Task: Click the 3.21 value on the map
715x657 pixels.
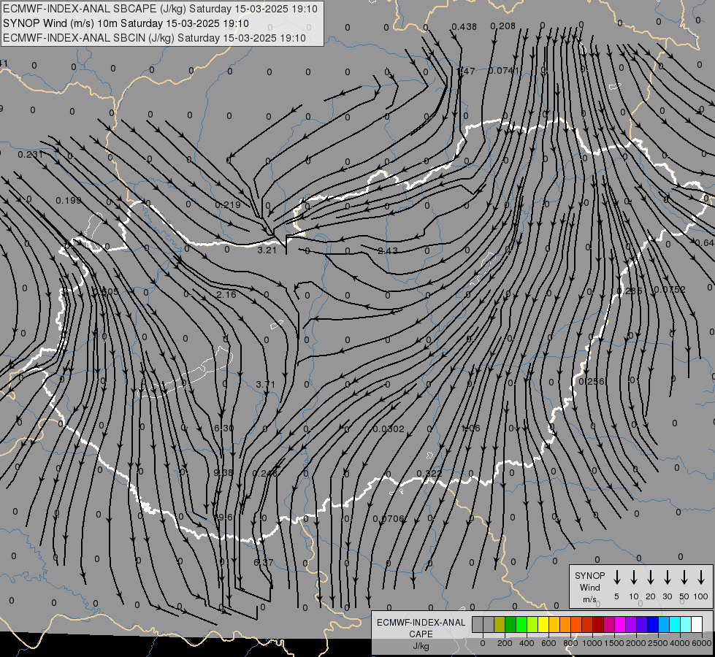Action: (267, 250)
